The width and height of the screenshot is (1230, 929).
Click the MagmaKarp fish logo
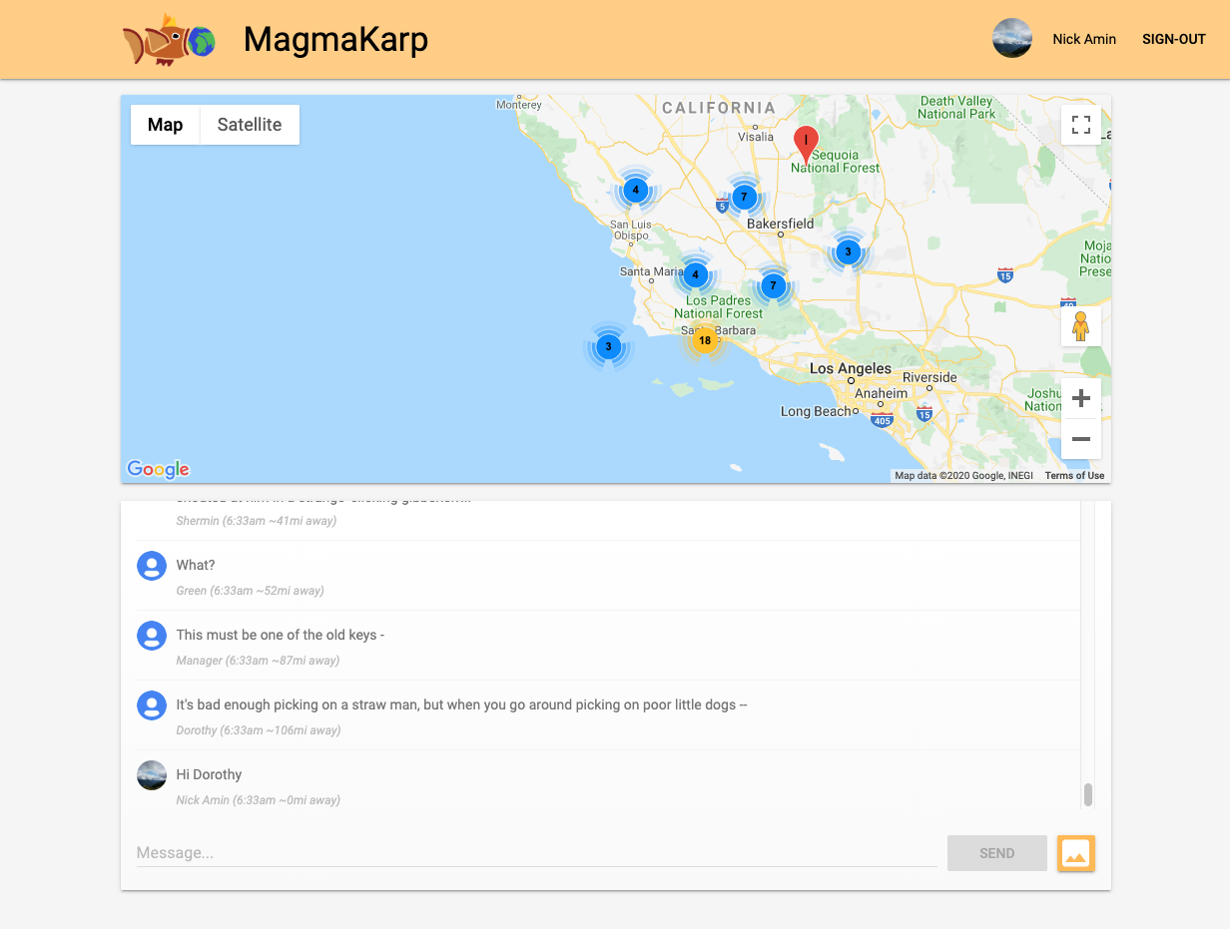(169, 40)
